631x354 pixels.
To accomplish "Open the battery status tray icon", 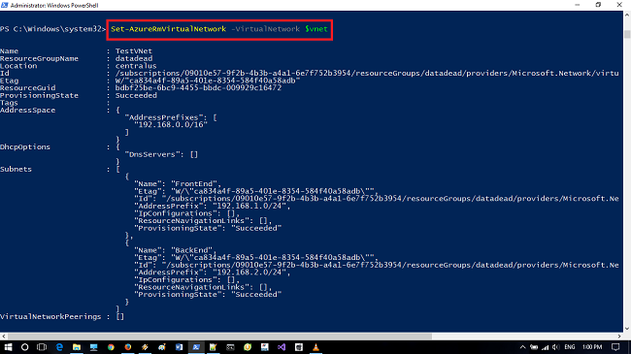I will pyautogui.click(x=534, y=347).
